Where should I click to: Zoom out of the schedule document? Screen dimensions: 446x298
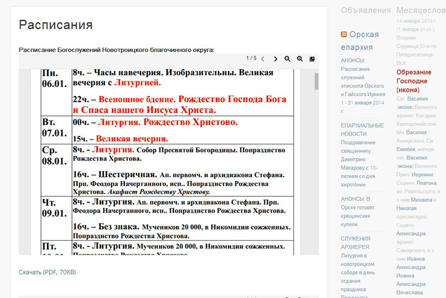pyautogui.click(x=288, y=59)
